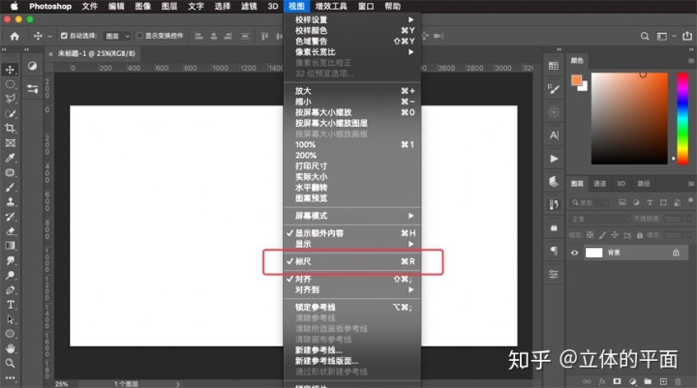Open the Character panel icon
Screen dimensions: 697x388
point(554,135)
